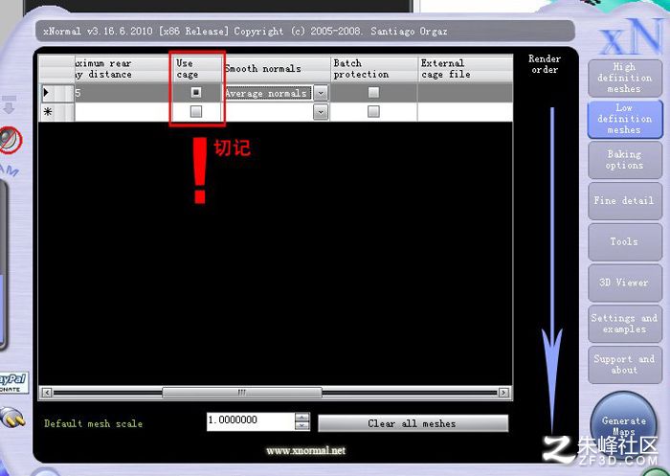The image size is (670, 476).
Task: Click the red-circled speaker mute icon
Action: pos(10,140)
